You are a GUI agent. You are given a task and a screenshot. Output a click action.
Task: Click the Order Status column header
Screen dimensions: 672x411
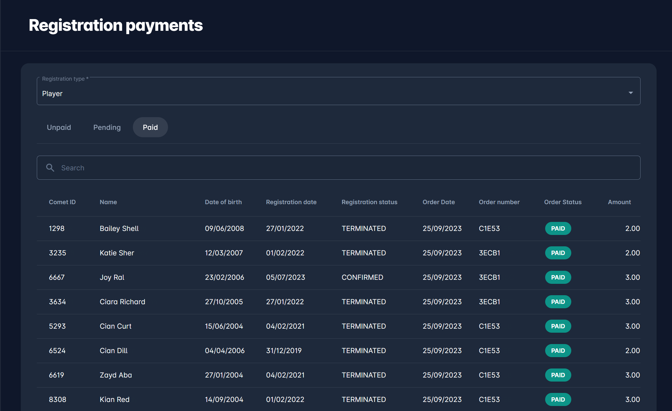563,202
